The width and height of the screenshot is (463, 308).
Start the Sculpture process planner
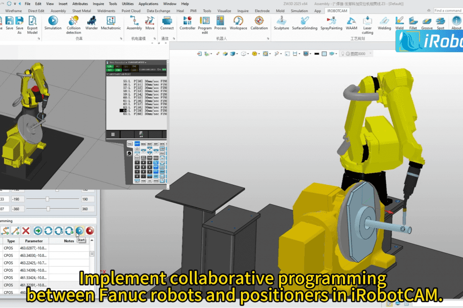[281, 23]
